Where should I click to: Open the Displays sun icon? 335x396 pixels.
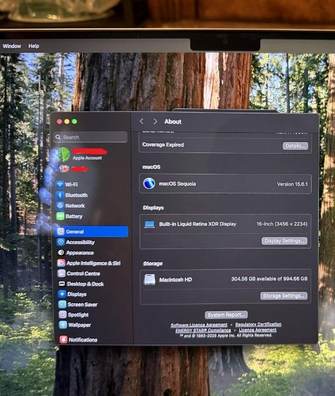point(62,294)
